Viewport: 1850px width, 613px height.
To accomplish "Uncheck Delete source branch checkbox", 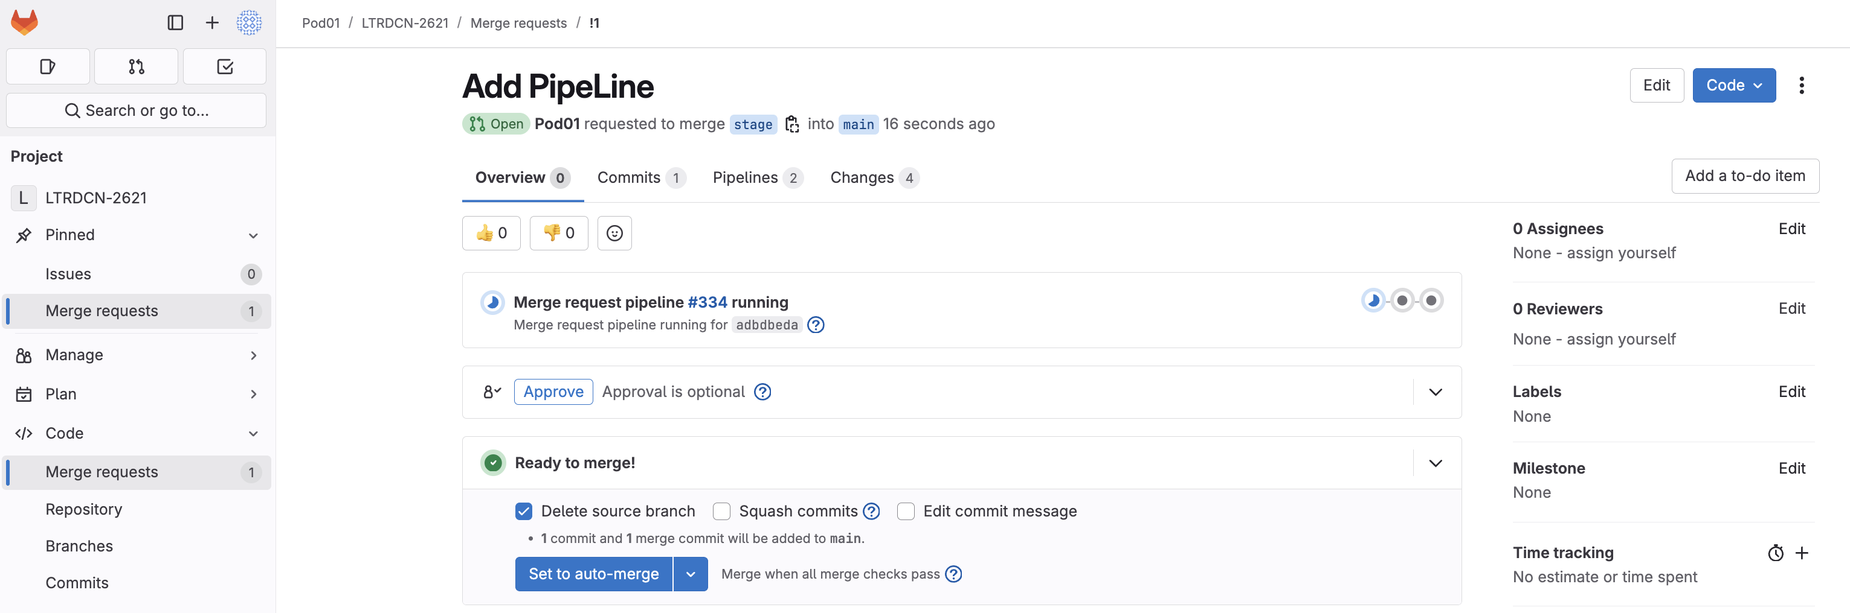I will tap(524, 511).
